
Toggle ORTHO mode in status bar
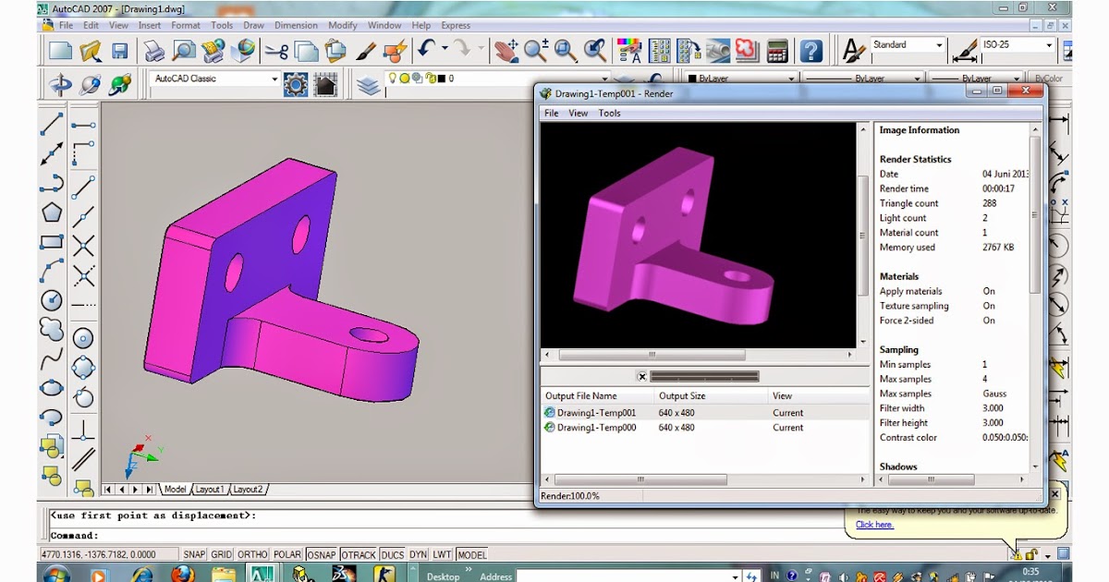(x=252, y=554)
